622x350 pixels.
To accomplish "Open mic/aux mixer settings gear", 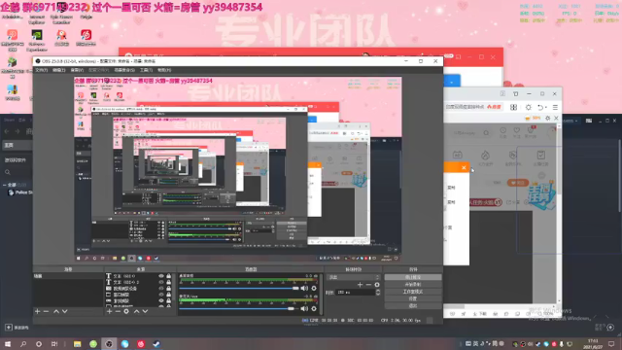I will (314, 308).
